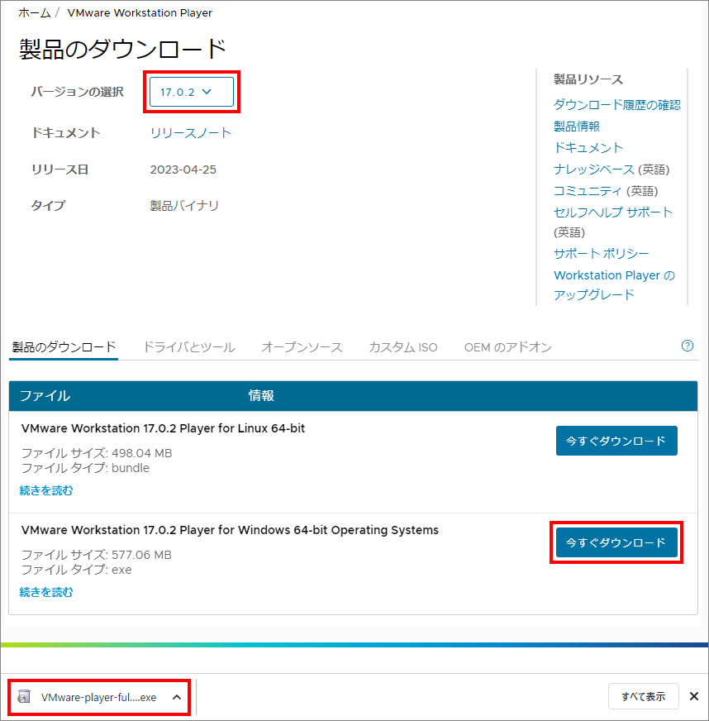Image resolution: width=709 pixels, height=721 pixels.
Task: Click 製品のダウンロード page heading
Action: 122,50
